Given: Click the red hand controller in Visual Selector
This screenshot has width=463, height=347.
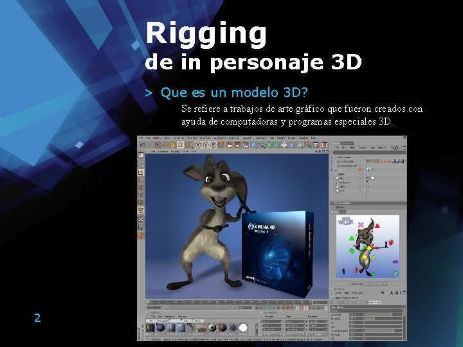Looking at the screenshot, I should click(x=391, y=242).
